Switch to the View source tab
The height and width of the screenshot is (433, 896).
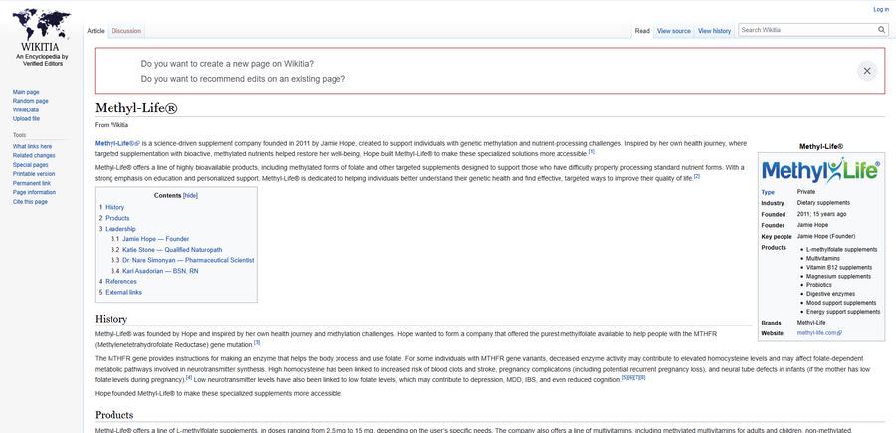(674, 31)
